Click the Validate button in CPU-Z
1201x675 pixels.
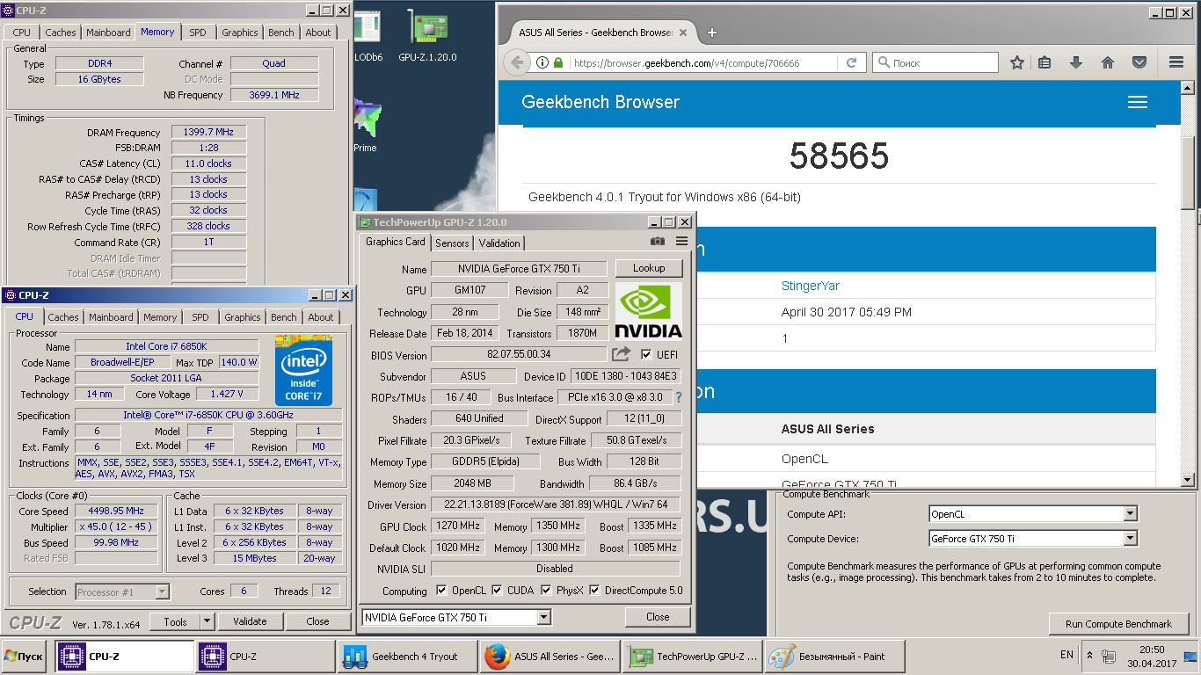pos(250,621)
